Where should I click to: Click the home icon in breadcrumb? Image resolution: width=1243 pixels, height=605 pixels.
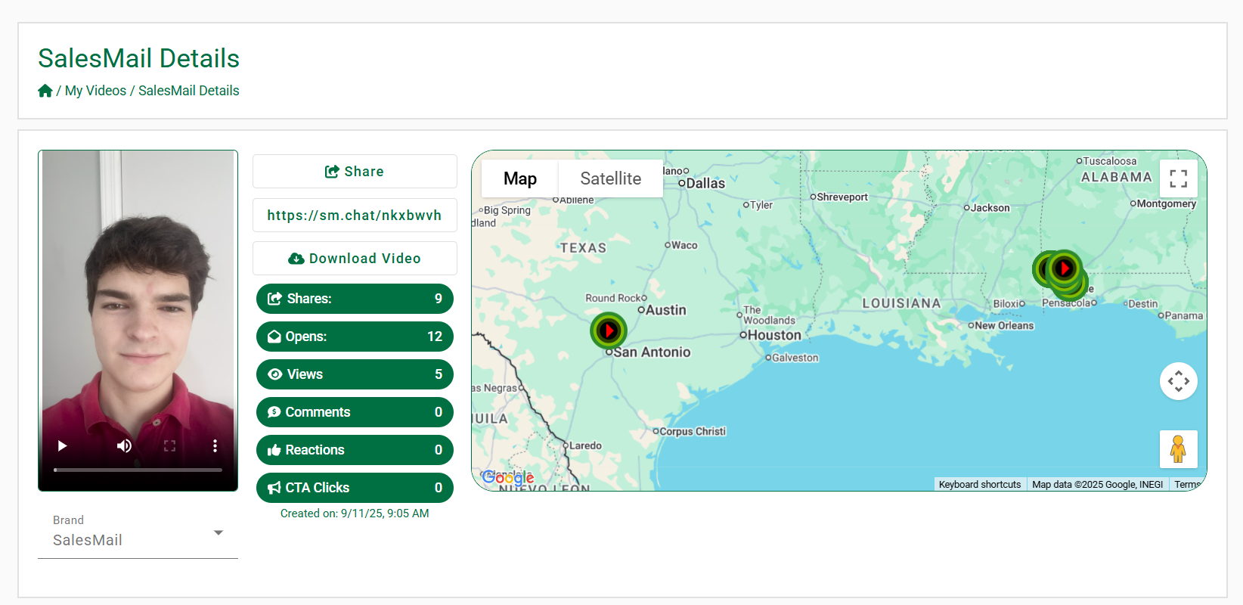tap(45, 91)
